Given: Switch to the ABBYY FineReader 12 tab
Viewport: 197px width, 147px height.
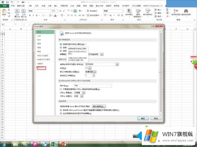Looking at the screenshot, I should 153,6.
